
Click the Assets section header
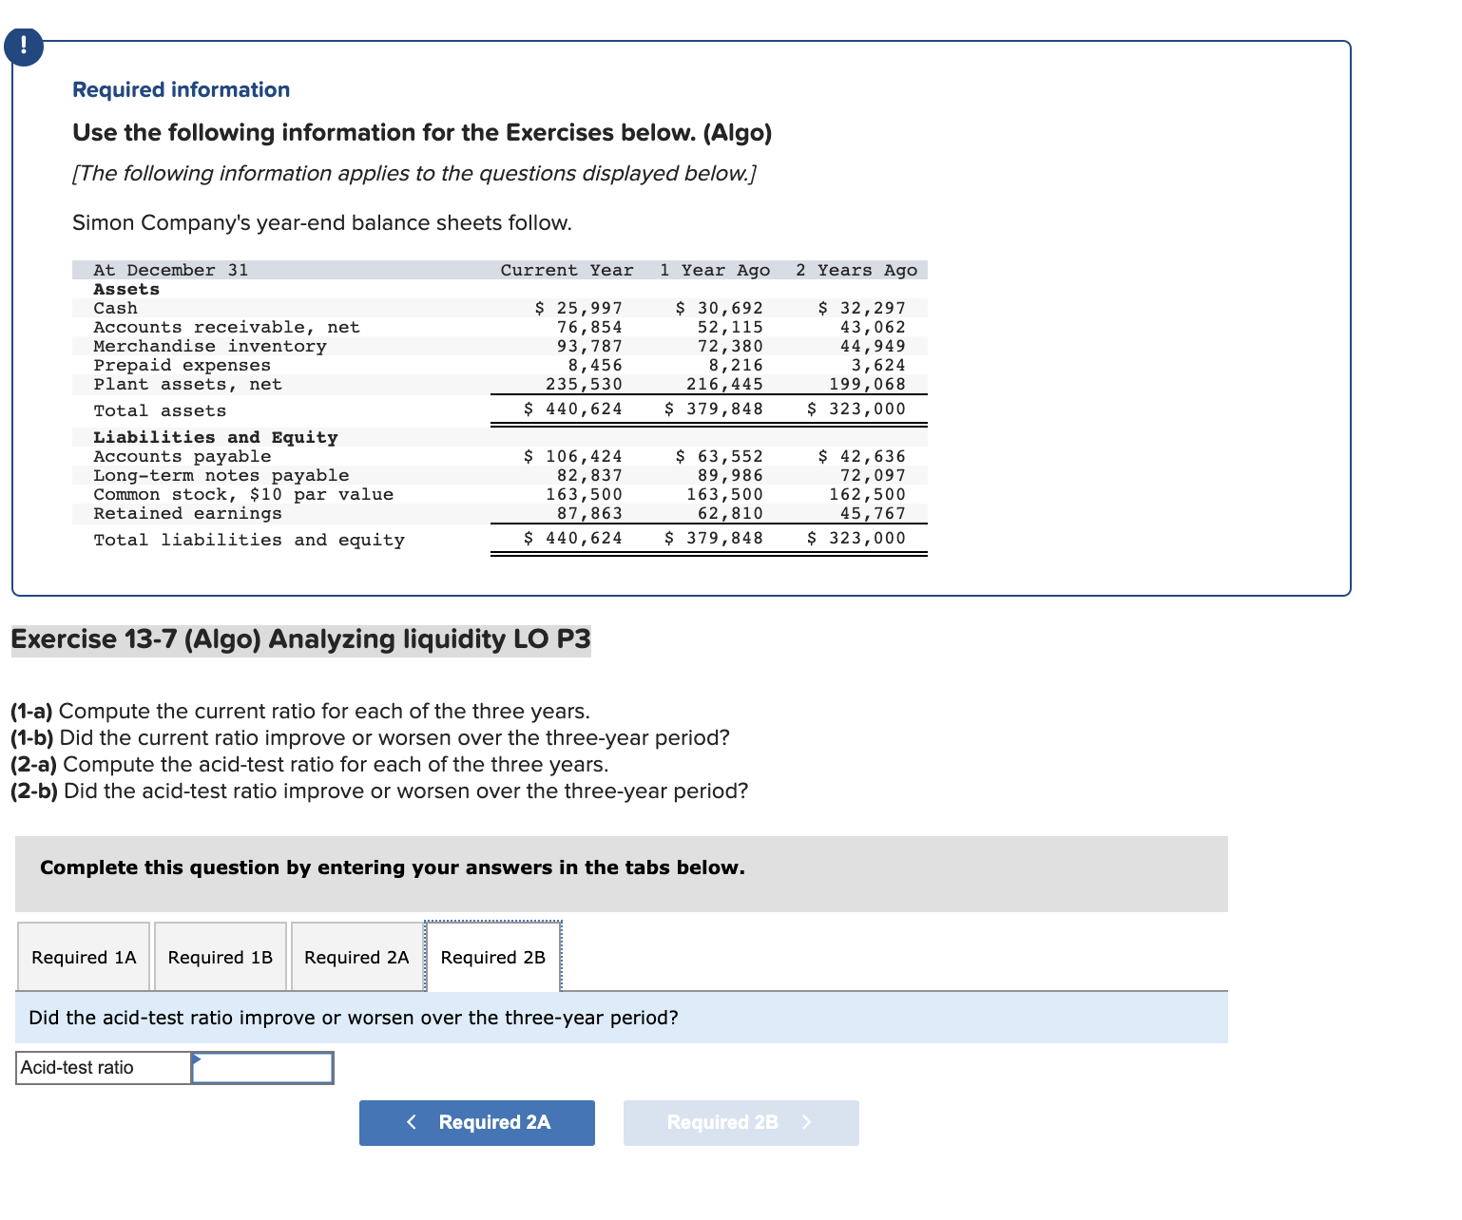pos(126,289)
